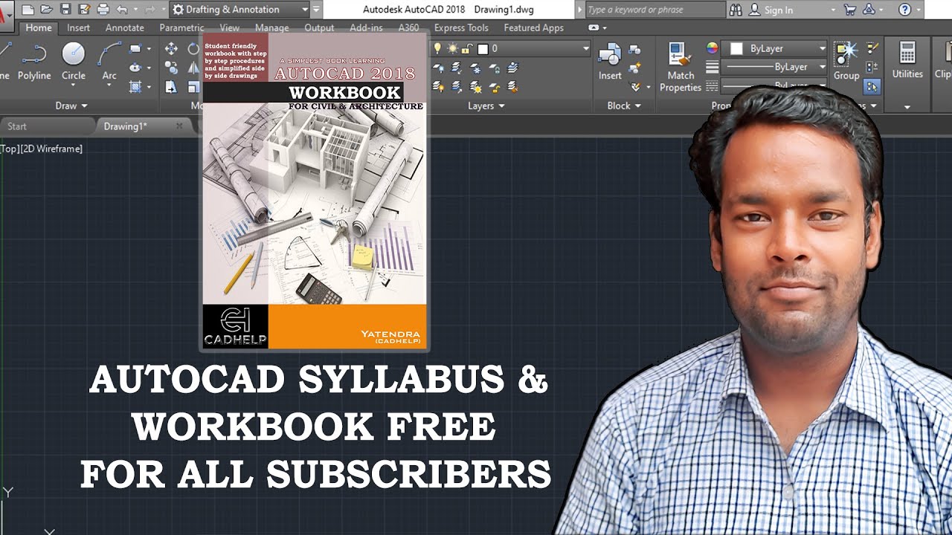Select the Copy tool in Modify panel
The width and height of the screenshot is (952, 535).
point(171,68)
